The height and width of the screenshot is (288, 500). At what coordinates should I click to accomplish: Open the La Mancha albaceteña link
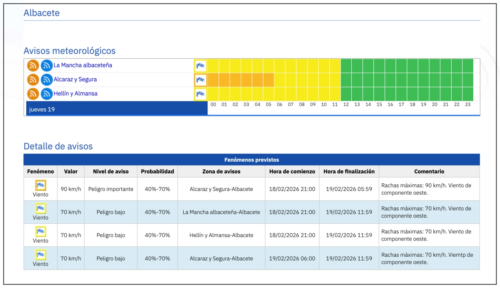click(x=82, y=65)
